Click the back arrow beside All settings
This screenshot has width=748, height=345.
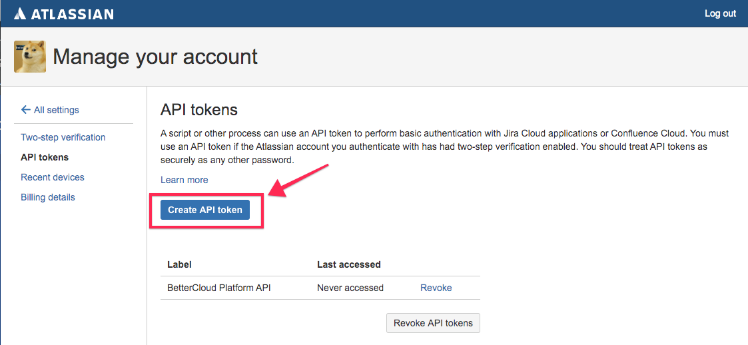pyautogui.click(x=25, y=110)
